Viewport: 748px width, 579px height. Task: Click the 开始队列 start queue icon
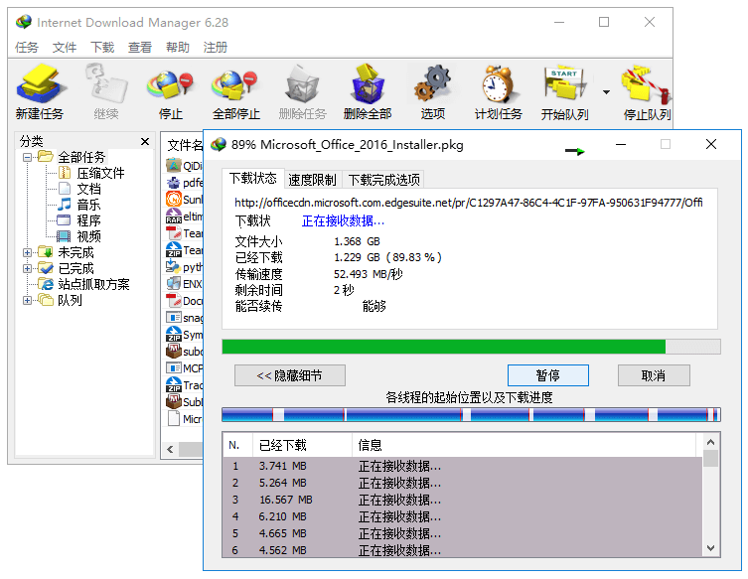[x=564, y=83]
